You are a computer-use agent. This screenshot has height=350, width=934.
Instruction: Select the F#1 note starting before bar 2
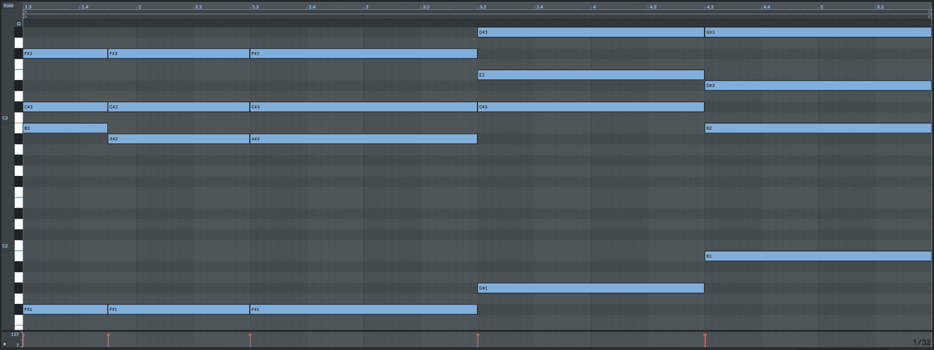pos(179,309)
